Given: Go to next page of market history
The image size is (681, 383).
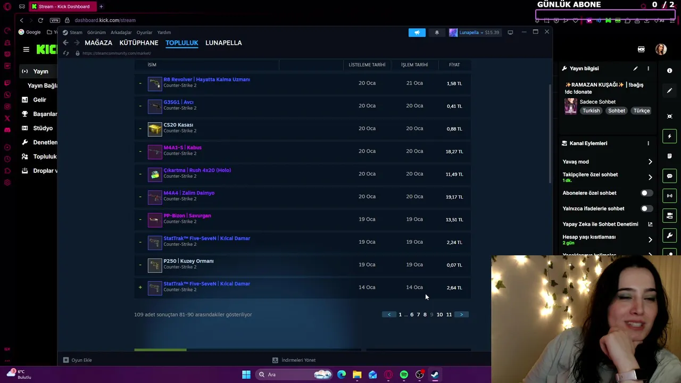Looking at the screenshot, I should (x=461, y=314).
